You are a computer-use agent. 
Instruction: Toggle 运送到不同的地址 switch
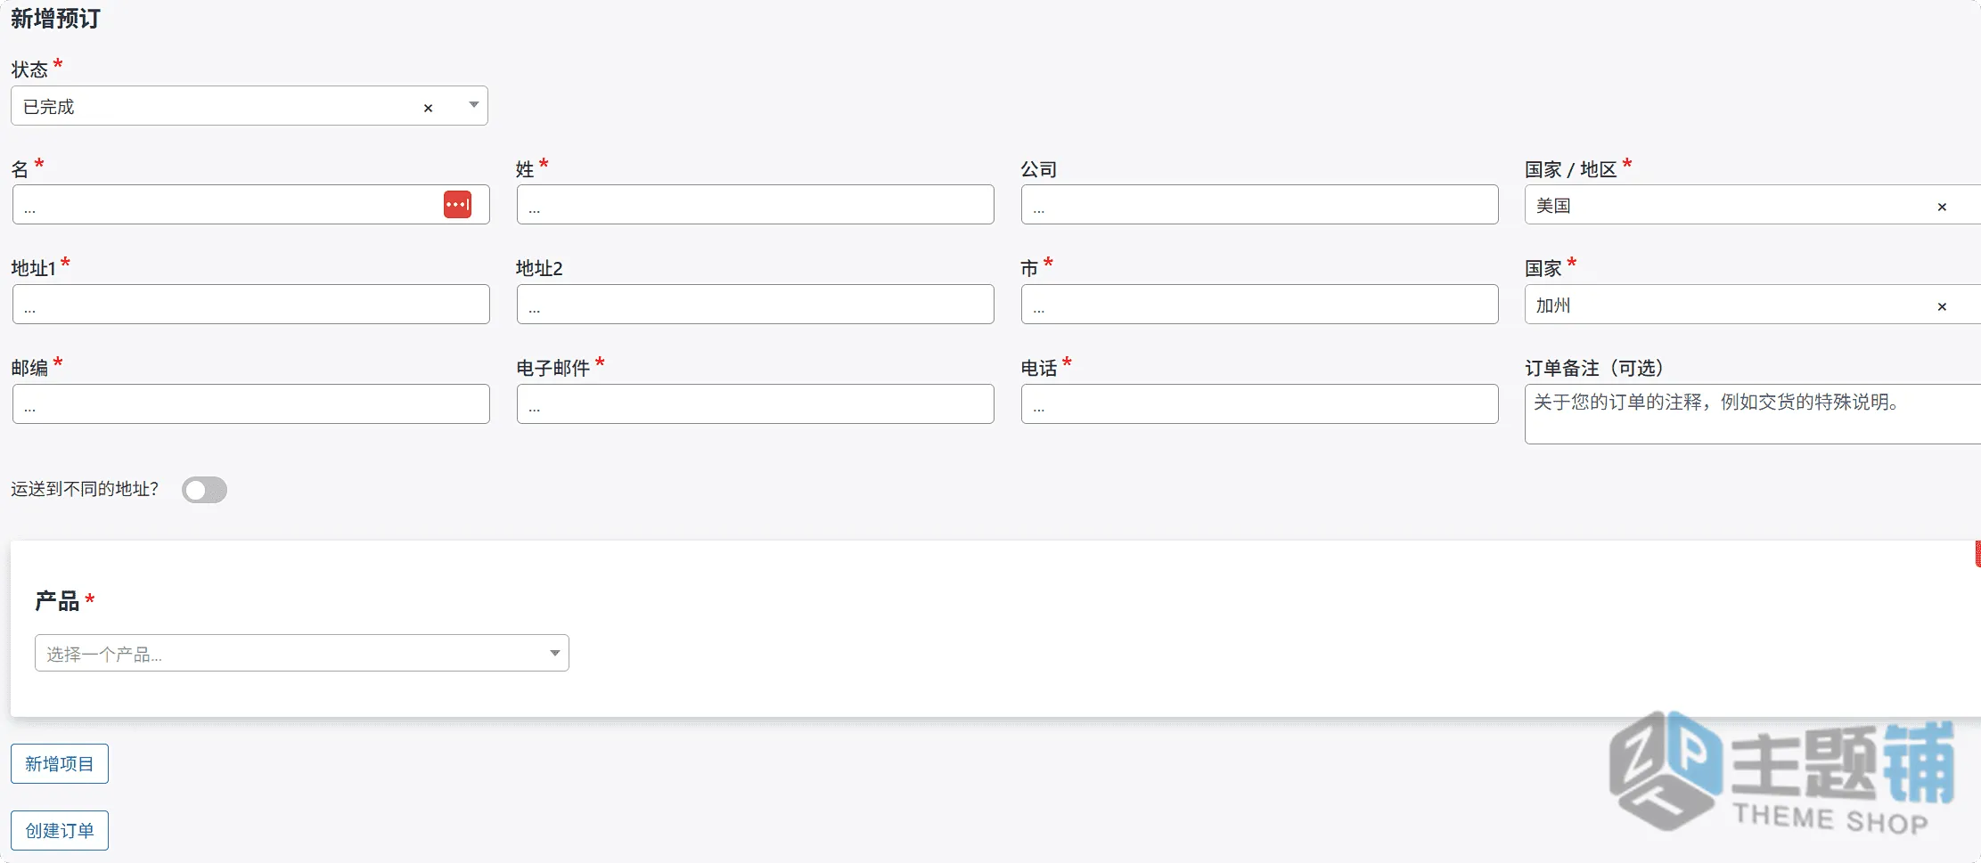(x=204, y=490)
